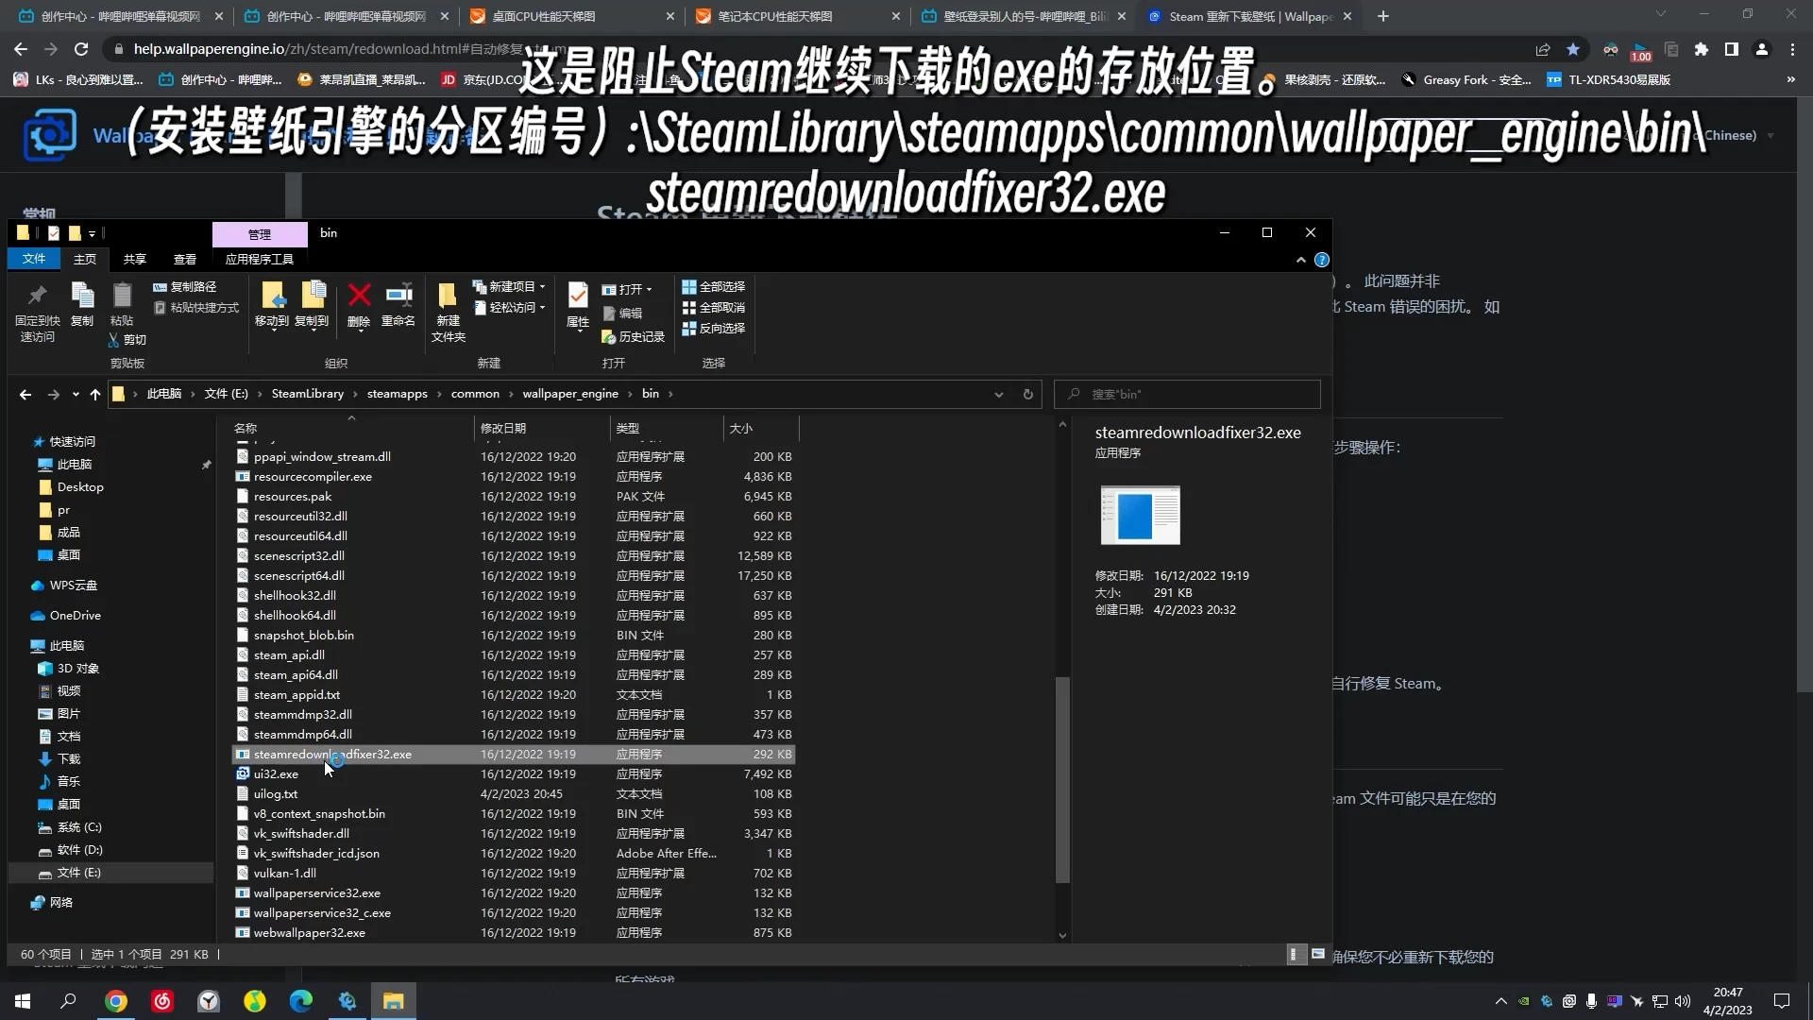Click the New folder (新建文件夹) icon

(x=449, y=313)
